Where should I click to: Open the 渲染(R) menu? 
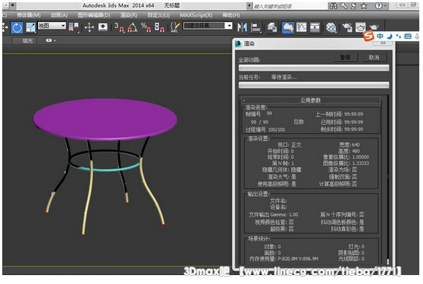click(129, 16)
